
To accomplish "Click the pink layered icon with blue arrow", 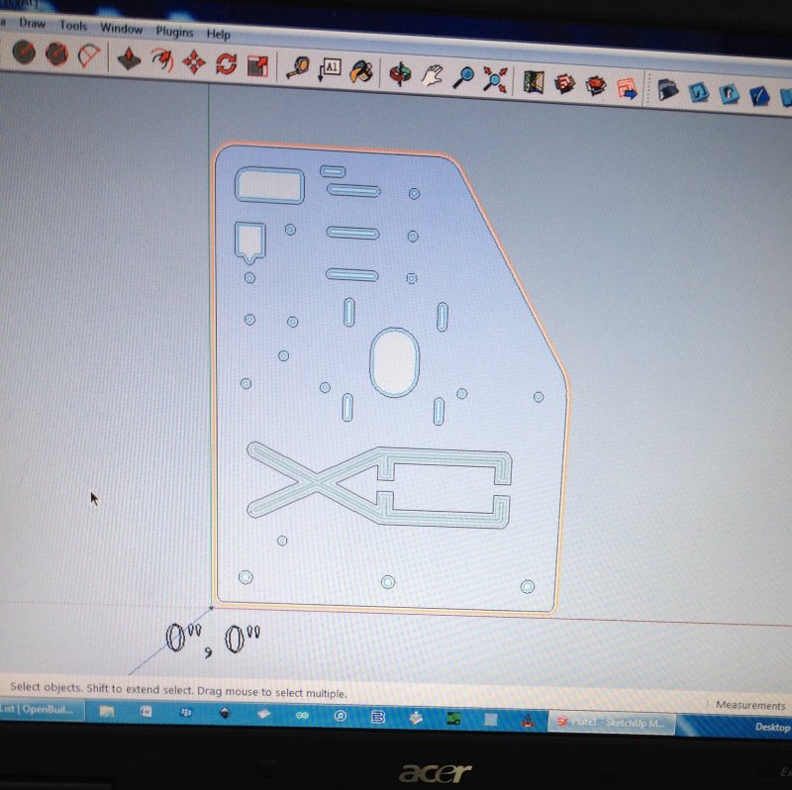I will [x=628, y=88].
